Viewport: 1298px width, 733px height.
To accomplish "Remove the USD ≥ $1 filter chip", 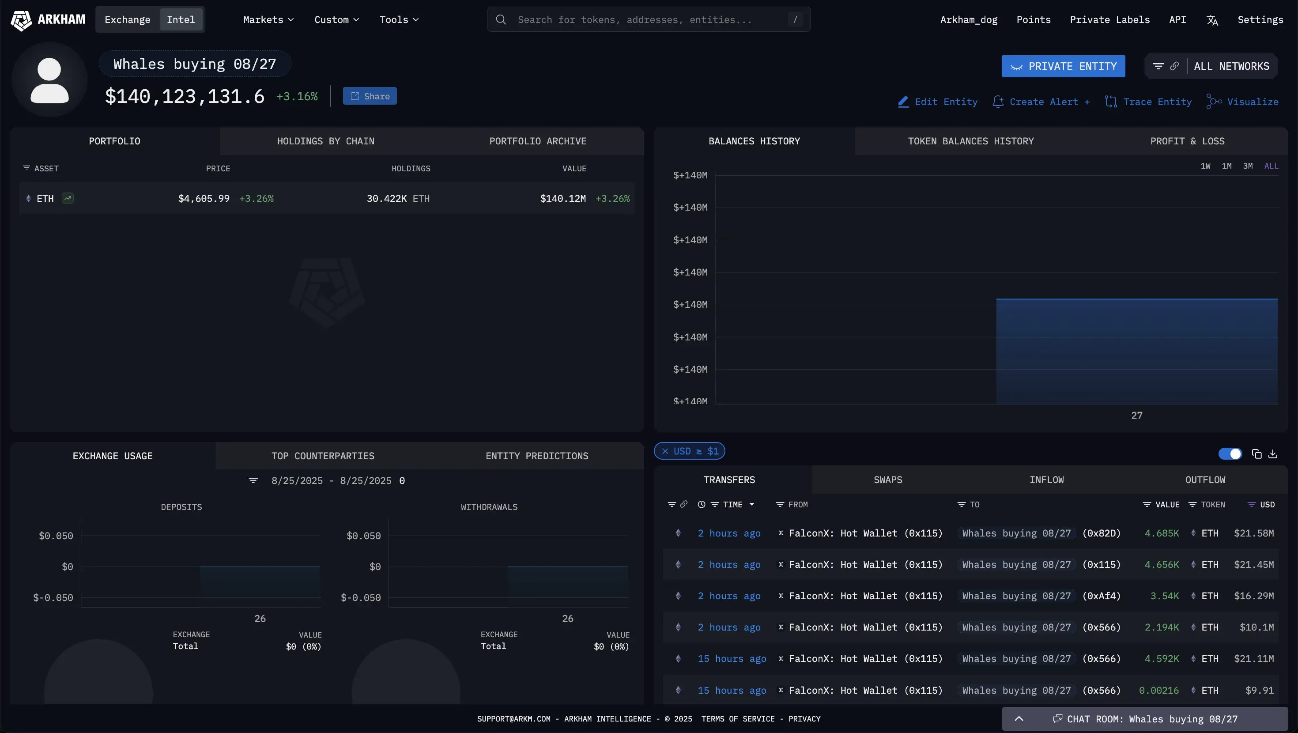I will pos(665,451).
